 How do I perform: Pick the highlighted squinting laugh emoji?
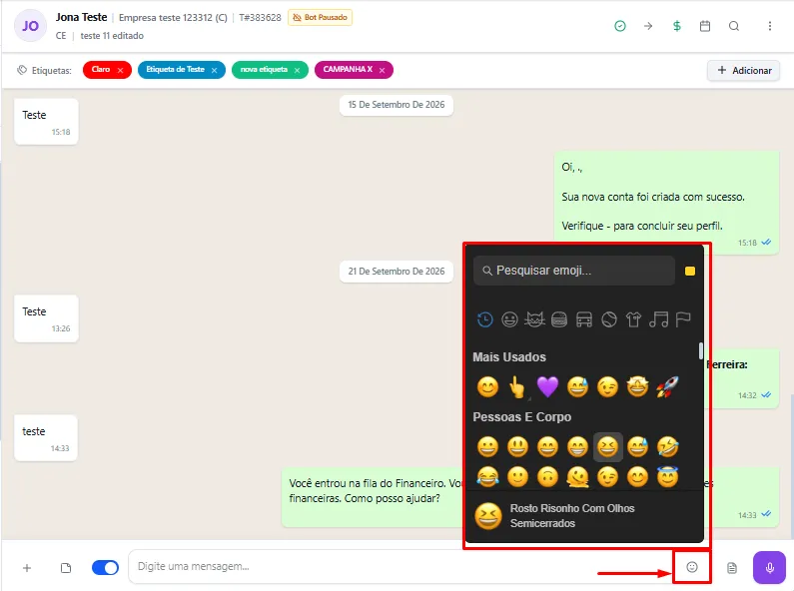click(x=607, y=447)
